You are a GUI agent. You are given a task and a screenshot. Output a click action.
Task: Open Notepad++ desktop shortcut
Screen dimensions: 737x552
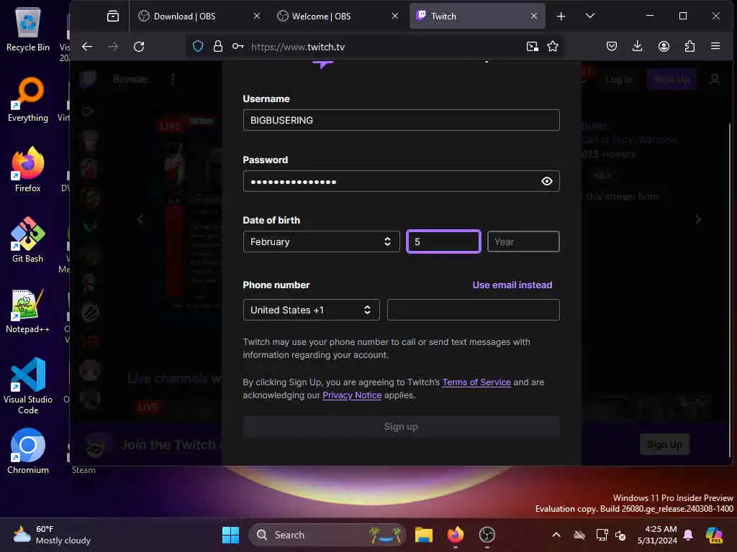28,310
